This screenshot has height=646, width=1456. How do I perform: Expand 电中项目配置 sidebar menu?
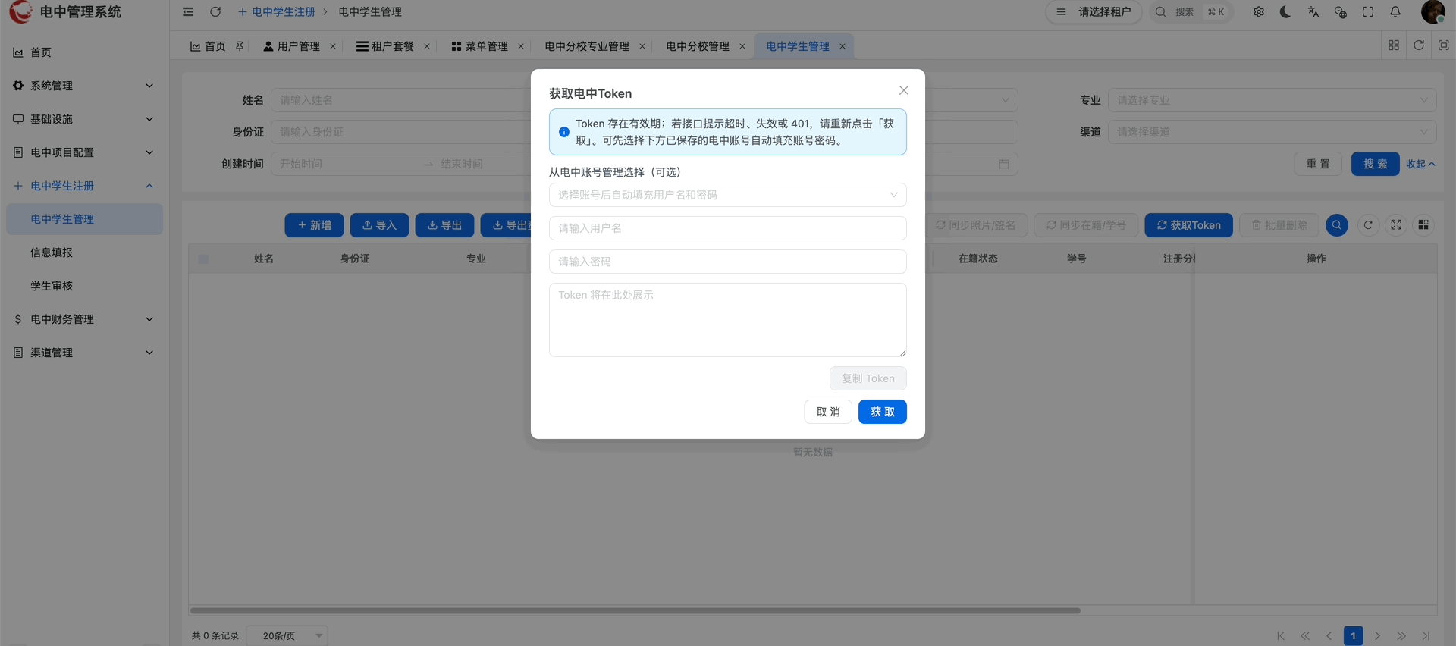pyautogui.click(x=84, y=152)
